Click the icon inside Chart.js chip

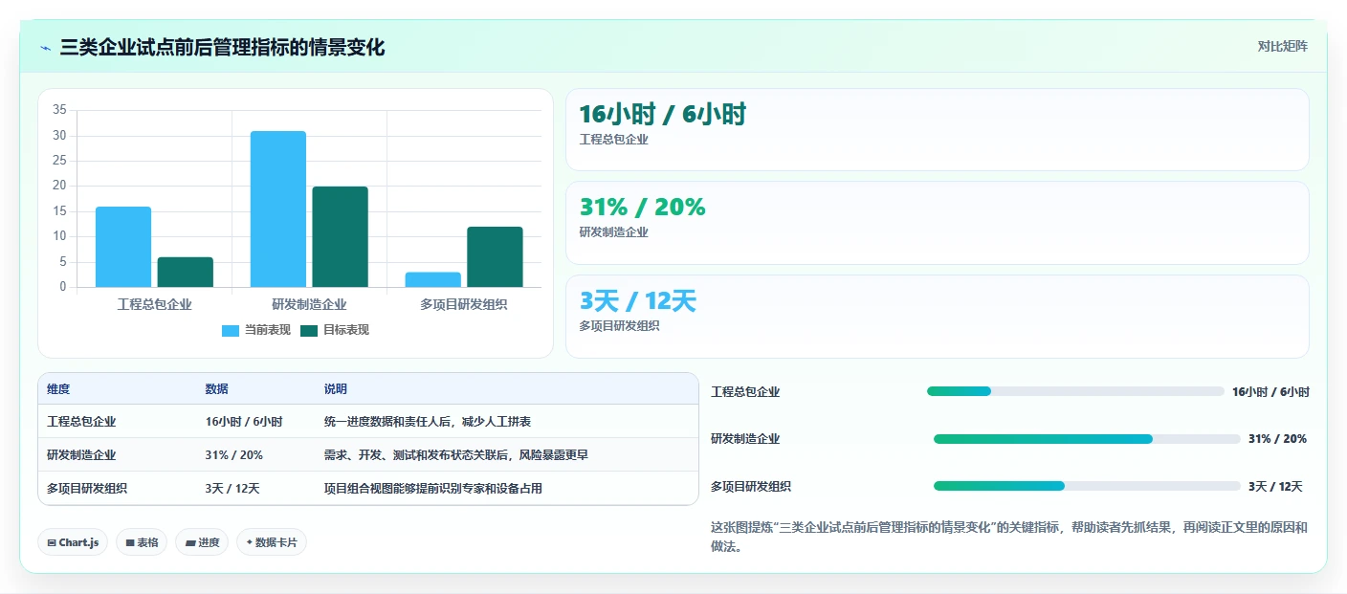(x=52, y=542)
